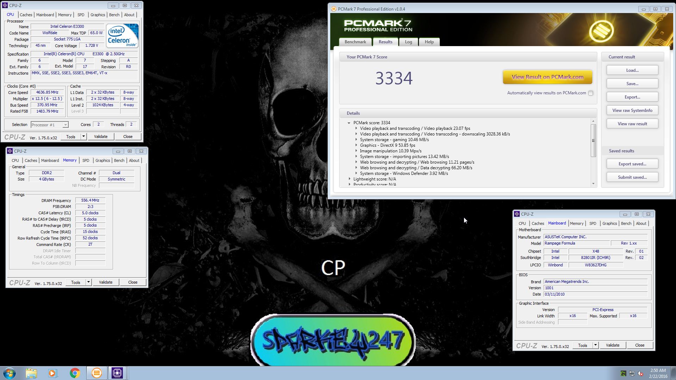This screenshot has height=380, width=676.
Task: Click Web browsing 11.21 pages/s row
Action: 417,162
